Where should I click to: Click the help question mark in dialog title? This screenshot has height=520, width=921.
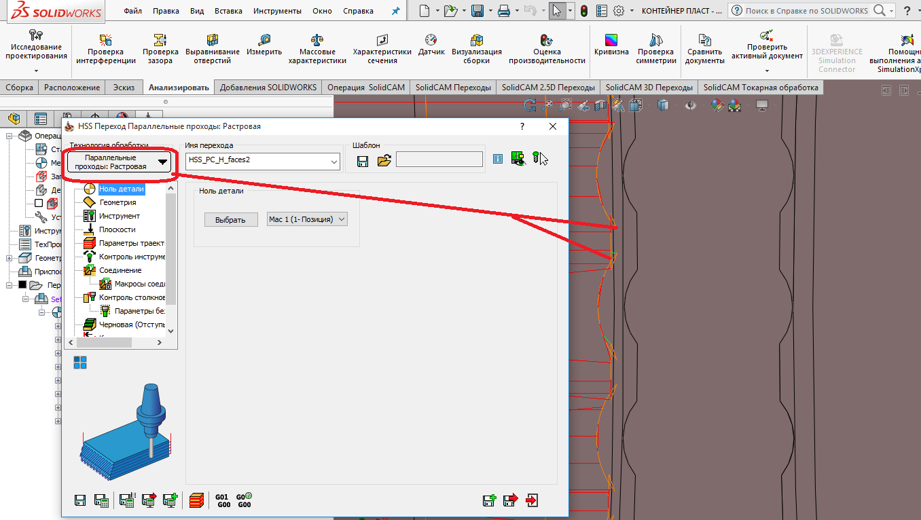[522, 126]
